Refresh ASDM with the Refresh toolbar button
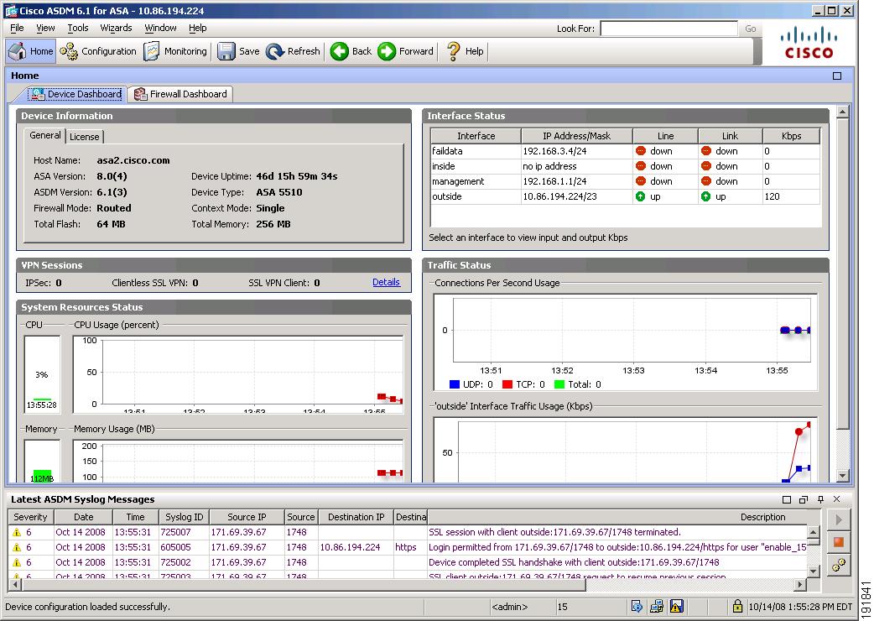This screenshot has height=621, width=874. [293, 51]
